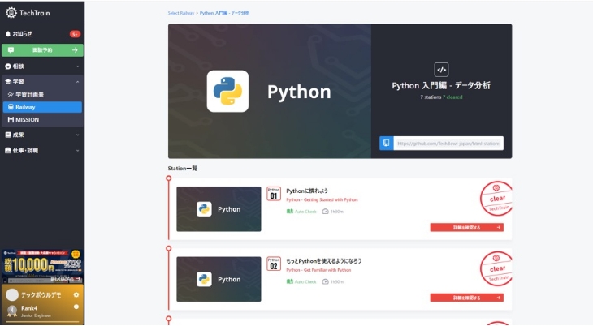Click 詳細を確認する button for station 02
Screen dimensions: 593x326
[467, 298]
